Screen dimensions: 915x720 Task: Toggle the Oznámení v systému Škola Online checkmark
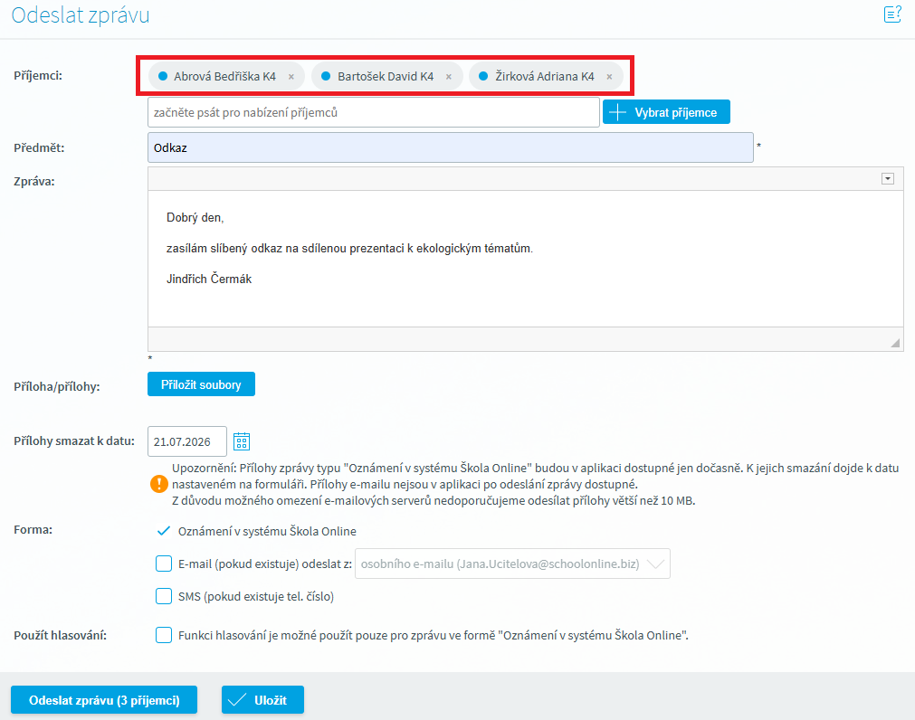[x=164, y=531]
